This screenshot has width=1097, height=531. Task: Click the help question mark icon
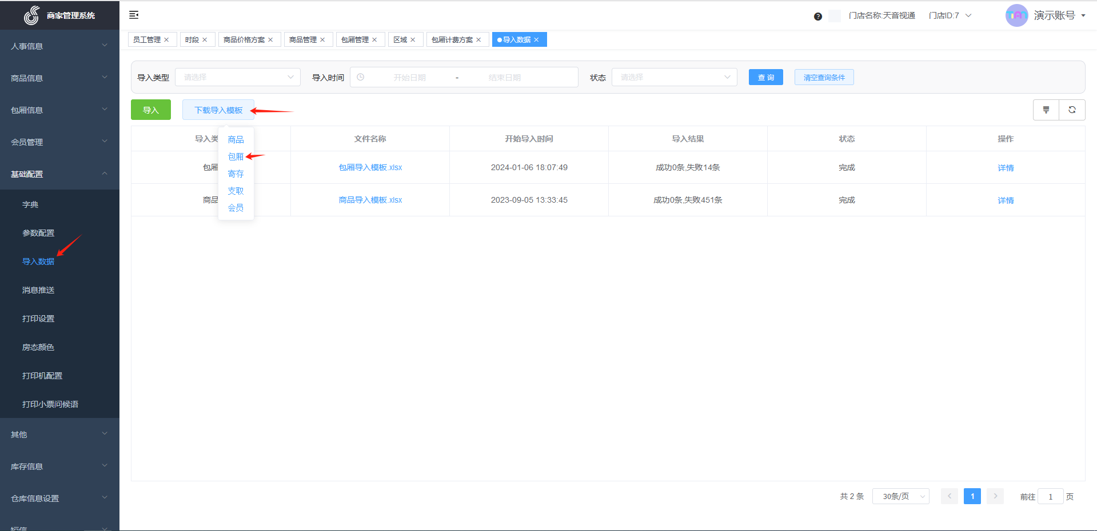[x=817, y=17]
